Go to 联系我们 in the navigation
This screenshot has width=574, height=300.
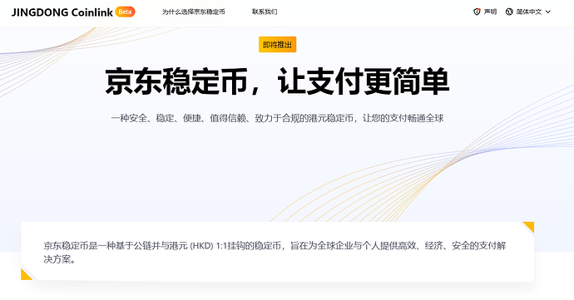pyautogui.click(x=265, y=12)
